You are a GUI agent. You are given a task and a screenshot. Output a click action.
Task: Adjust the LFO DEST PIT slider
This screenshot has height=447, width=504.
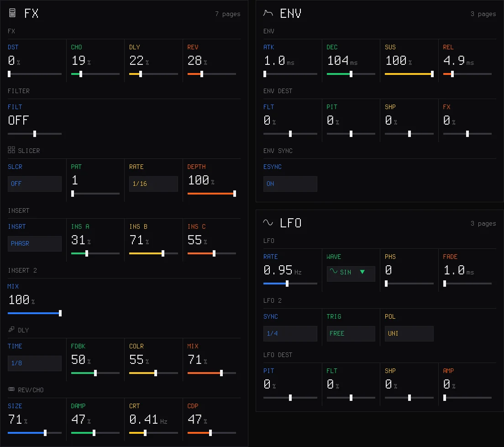pyautogui.click(x=290, y=398)
